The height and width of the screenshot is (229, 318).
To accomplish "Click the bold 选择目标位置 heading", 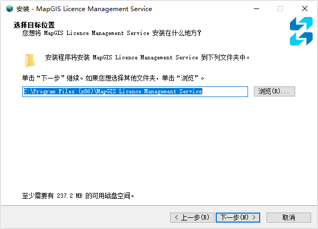I will (38, 25).
